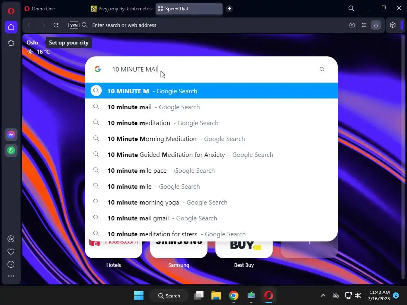
Task: Pick the '10 minute mail gmail' suggestion
Action: coord(211,218)
